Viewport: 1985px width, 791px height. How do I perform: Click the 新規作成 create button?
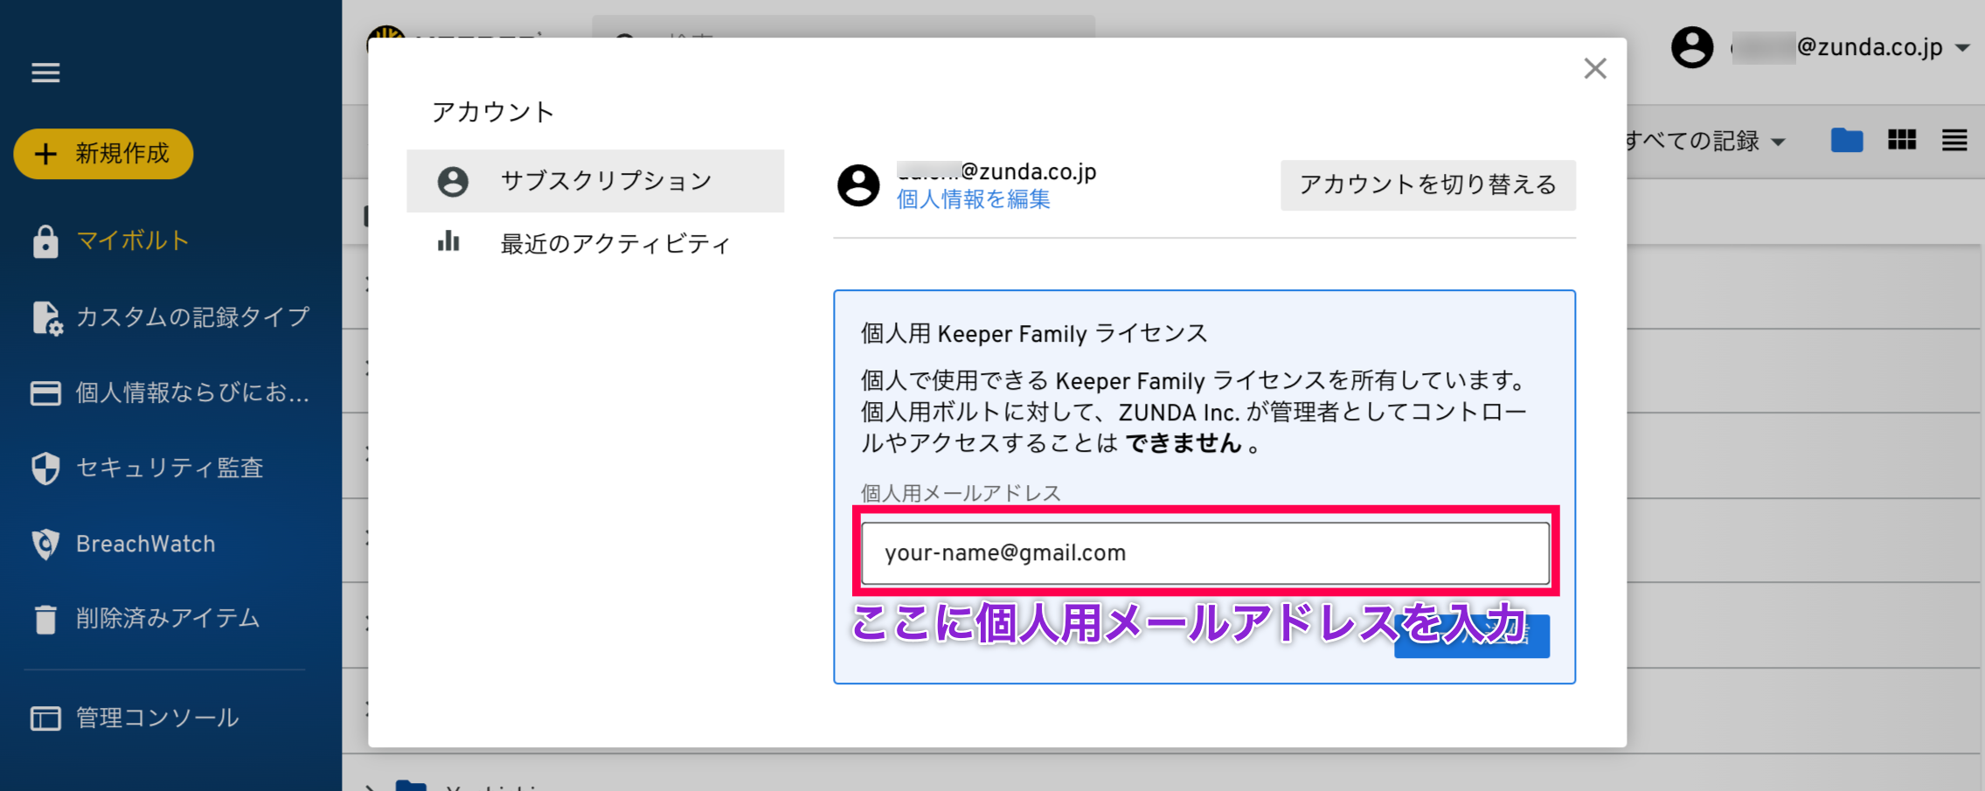click(103, 154)
